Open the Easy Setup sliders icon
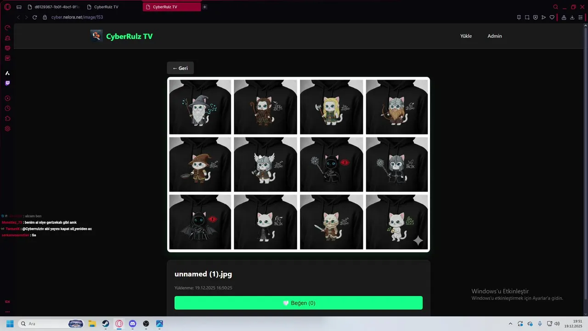The height and width of the screenshot is (331, 588). [580, 17]
